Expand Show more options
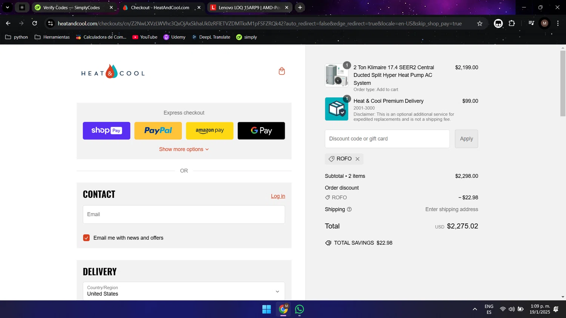 click(184, 149)
